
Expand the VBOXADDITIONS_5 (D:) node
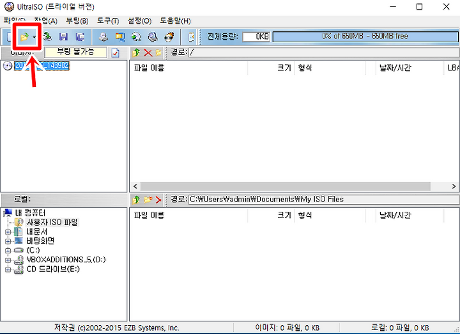point(8,260)
